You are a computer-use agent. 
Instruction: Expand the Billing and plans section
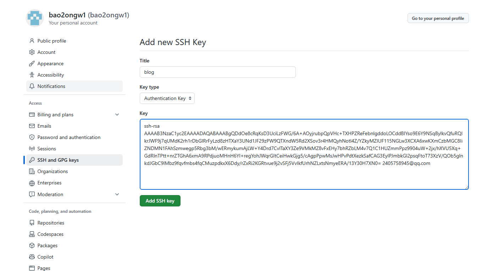(x=117, y=115)
